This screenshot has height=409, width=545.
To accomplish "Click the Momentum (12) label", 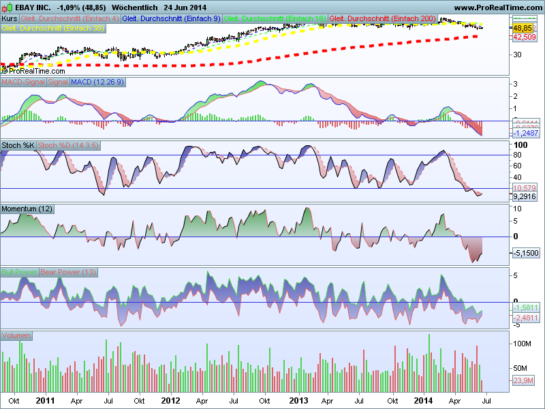I will click(27, 209).
